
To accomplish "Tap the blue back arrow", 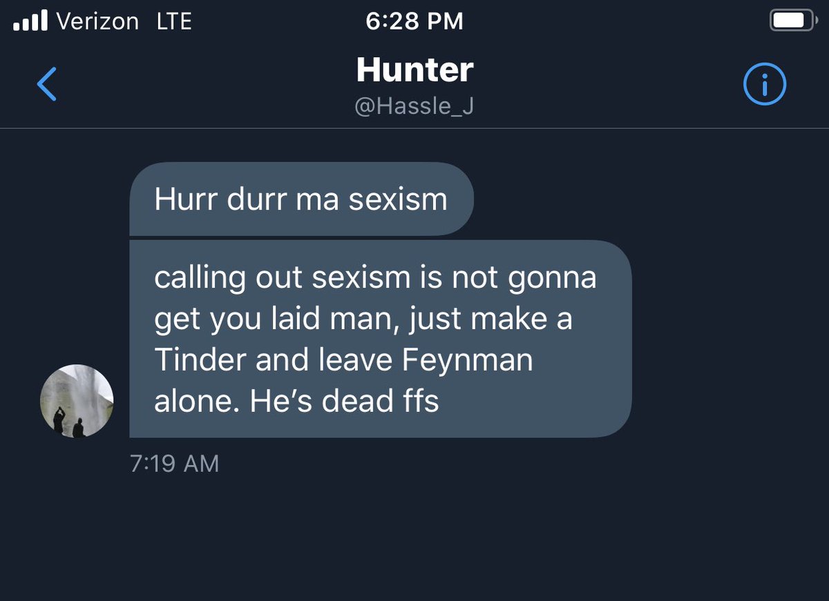I will point(46,85).
